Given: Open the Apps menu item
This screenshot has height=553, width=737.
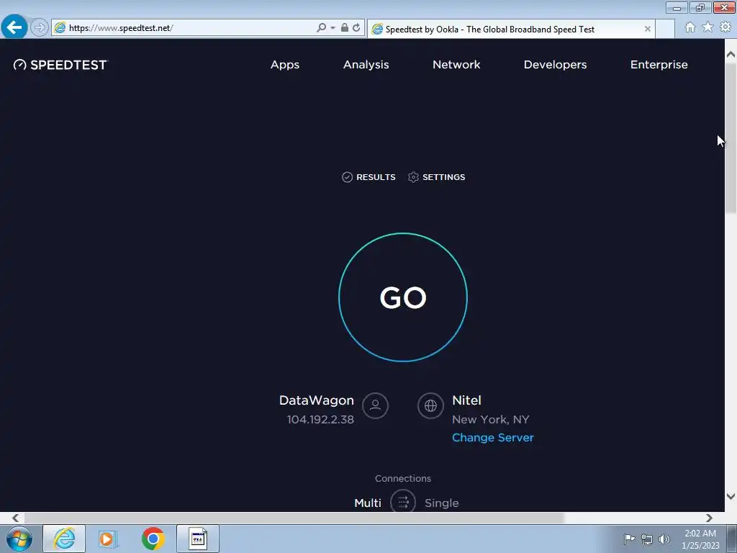Looking at the screenshot, I should coord(285,65).
